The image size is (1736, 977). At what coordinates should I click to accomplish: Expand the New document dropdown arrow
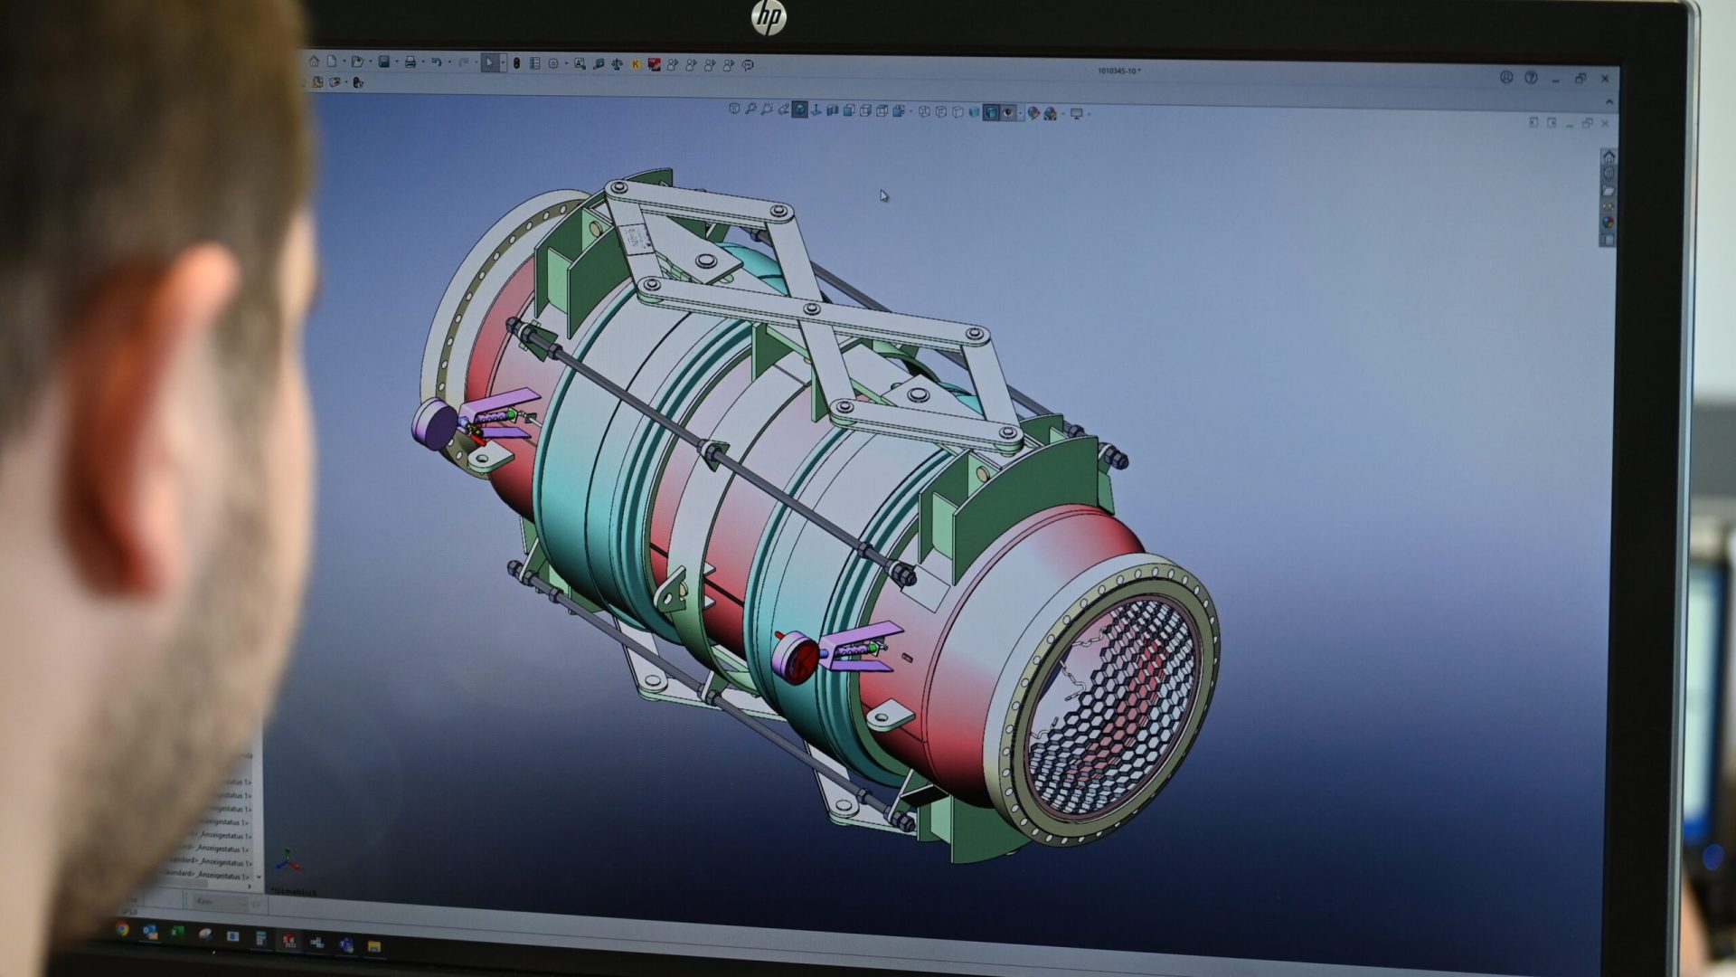point(344,62)
